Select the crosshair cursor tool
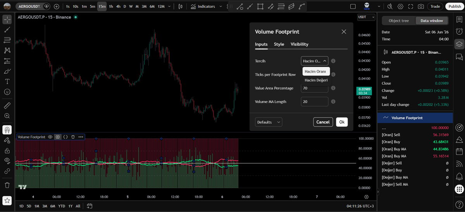The height and width of the screenshot is (212, 465). (7, 19)
